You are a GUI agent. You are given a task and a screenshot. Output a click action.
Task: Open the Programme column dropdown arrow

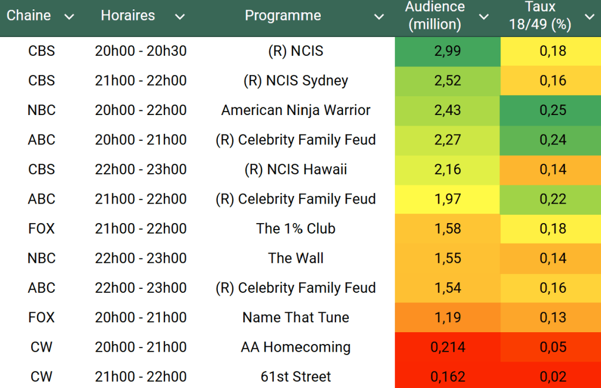pos(379,17)
